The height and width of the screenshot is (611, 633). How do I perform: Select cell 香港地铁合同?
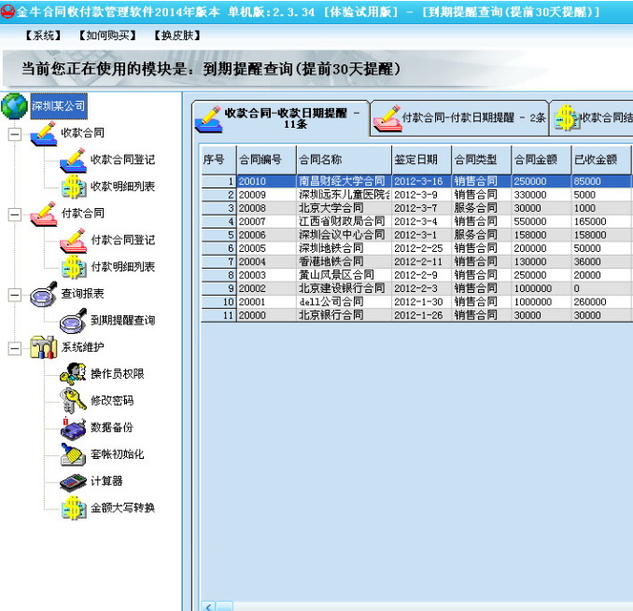[344, 261]
